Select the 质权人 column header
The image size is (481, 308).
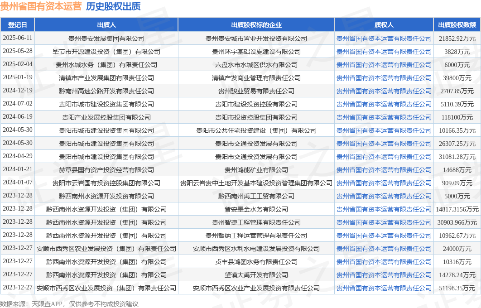click(x=384, y=24)
